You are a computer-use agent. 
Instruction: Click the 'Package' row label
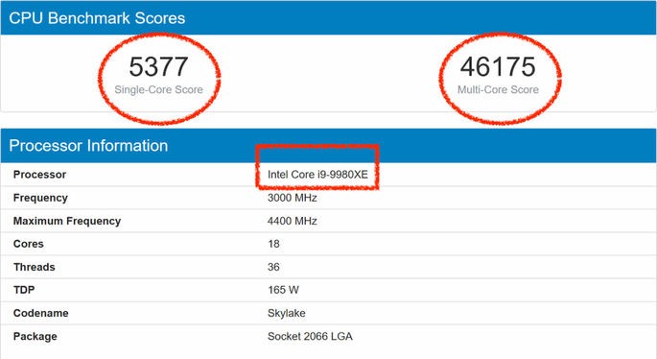(35, 336)
